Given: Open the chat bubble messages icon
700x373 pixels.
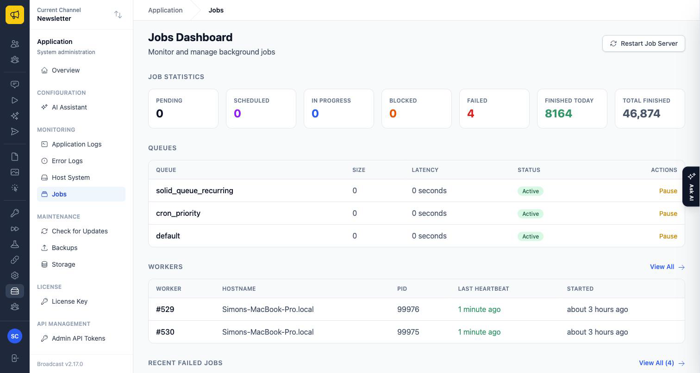Looking at the screenshot, I should pyautogui.click(x=15, y=85).
